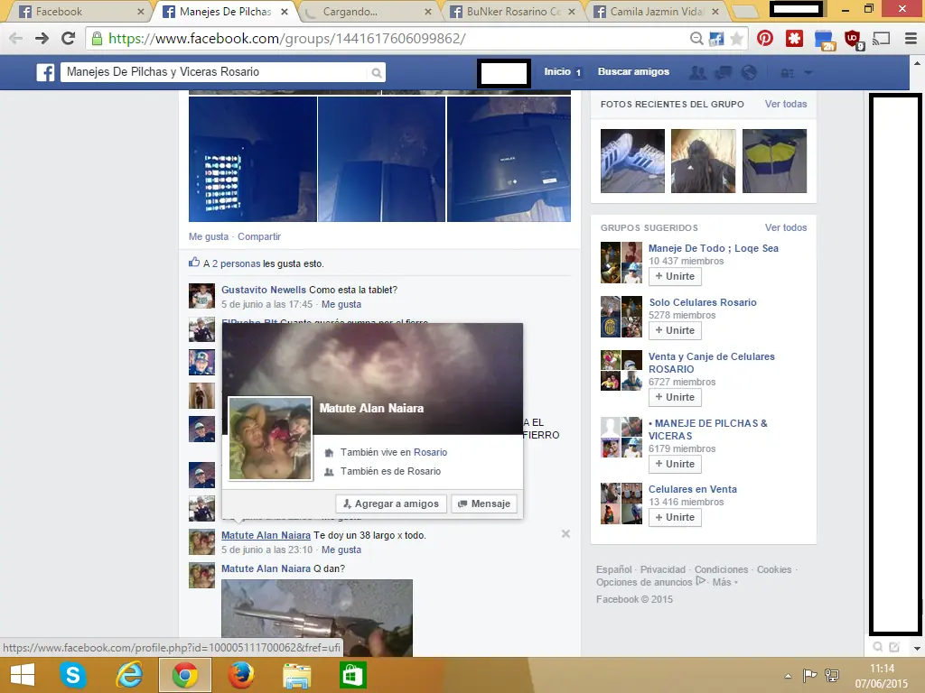Screen dimensions: 925x693
Task: Click the Cast screen extension icon
Action: point(882,39)
